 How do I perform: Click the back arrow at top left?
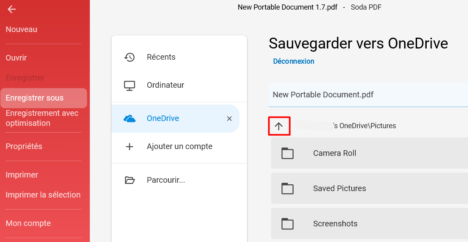[12, 10]
